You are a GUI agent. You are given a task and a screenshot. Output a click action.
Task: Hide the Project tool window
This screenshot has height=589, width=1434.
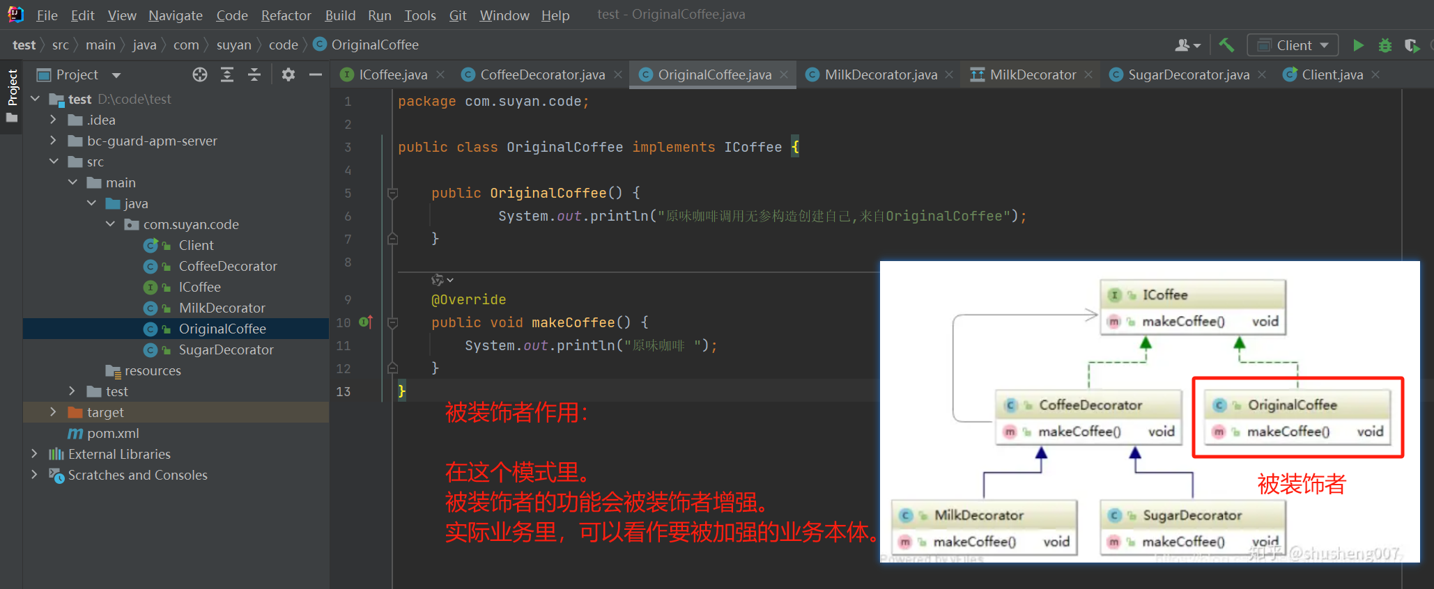[x=316, y=74]
